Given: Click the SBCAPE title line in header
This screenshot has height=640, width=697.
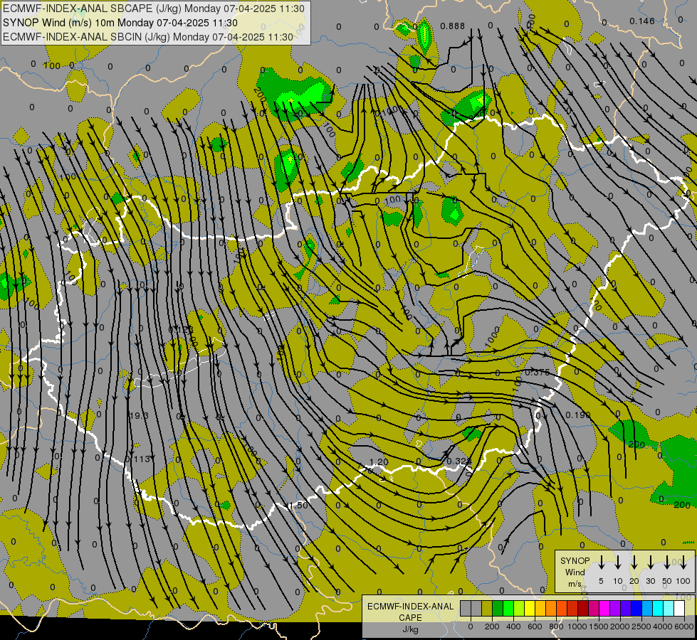Looking at the screenshot, I should point(154,9).
